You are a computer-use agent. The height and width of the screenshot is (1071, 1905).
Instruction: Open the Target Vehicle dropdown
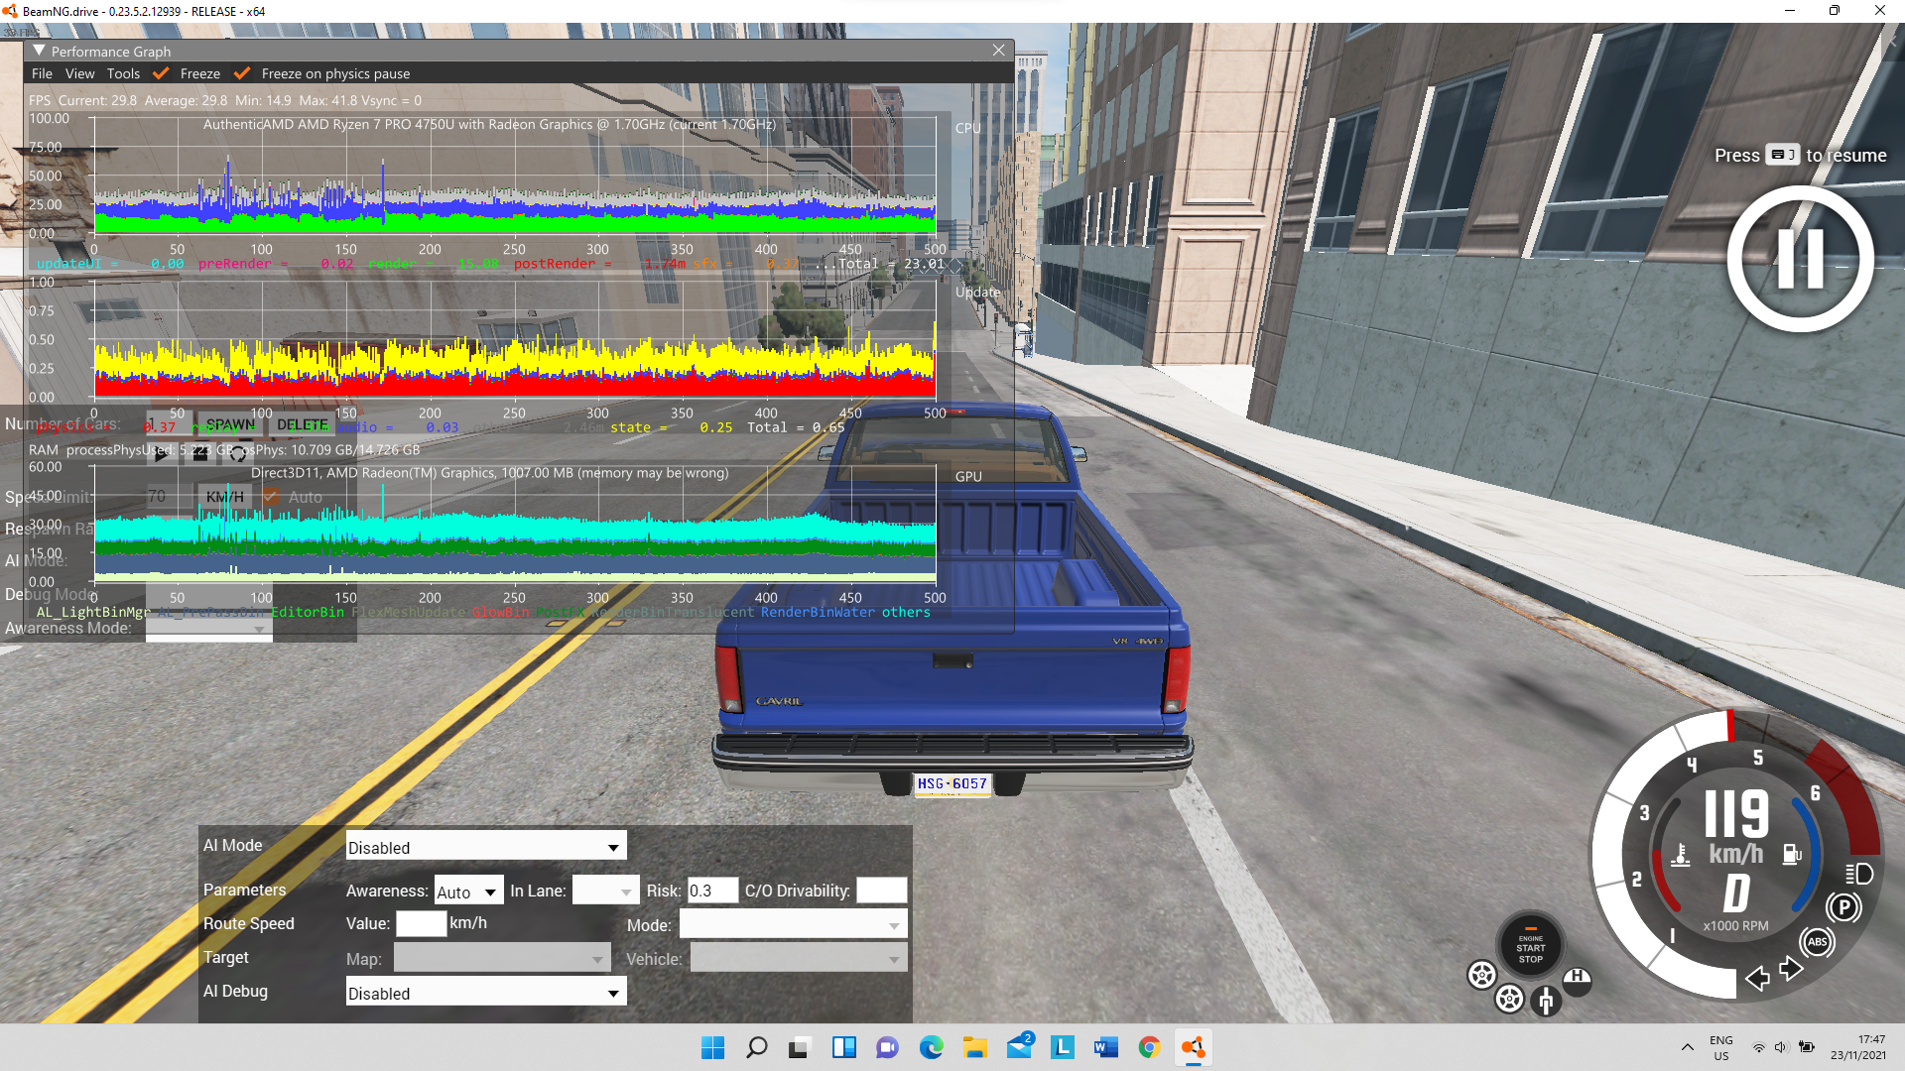point(799,958)
